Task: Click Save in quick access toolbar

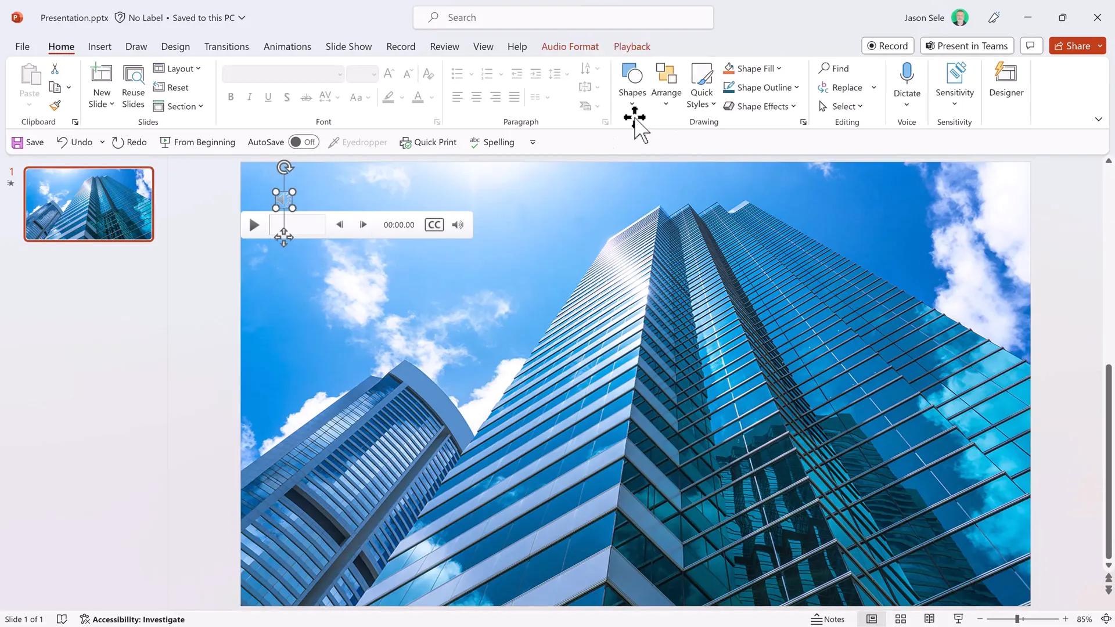Action: click(x=27, y=142)
